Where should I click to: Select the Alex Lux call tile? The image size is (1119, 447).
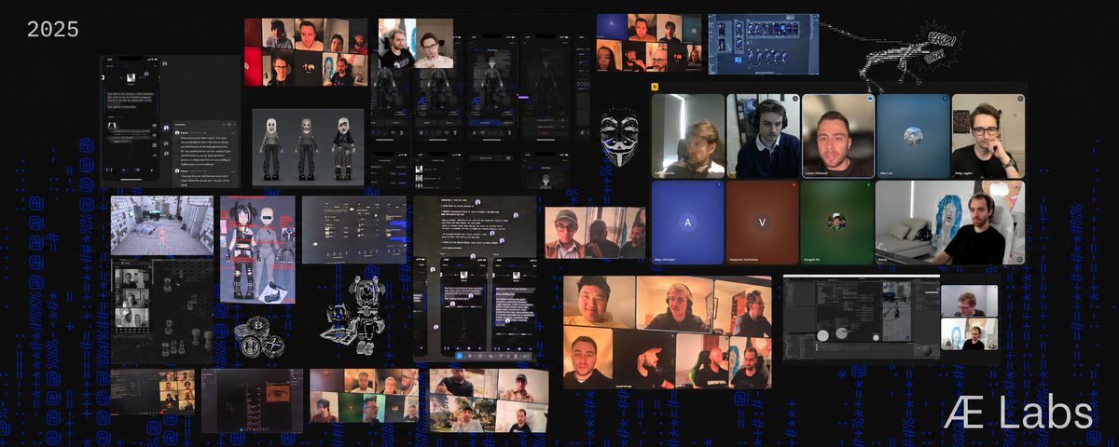(912, 136)
